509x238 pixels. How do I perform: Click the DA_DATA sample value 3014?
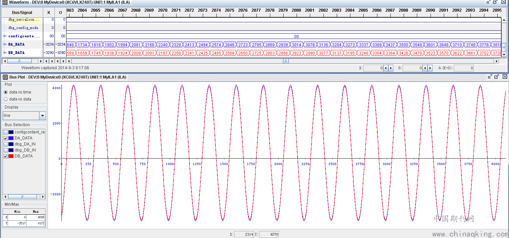tap(296, 45)
